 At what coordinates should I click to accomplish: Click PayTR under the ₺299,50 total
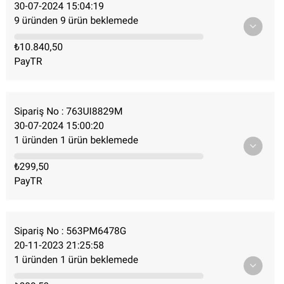pyautogui.click(x=28, y=181)
